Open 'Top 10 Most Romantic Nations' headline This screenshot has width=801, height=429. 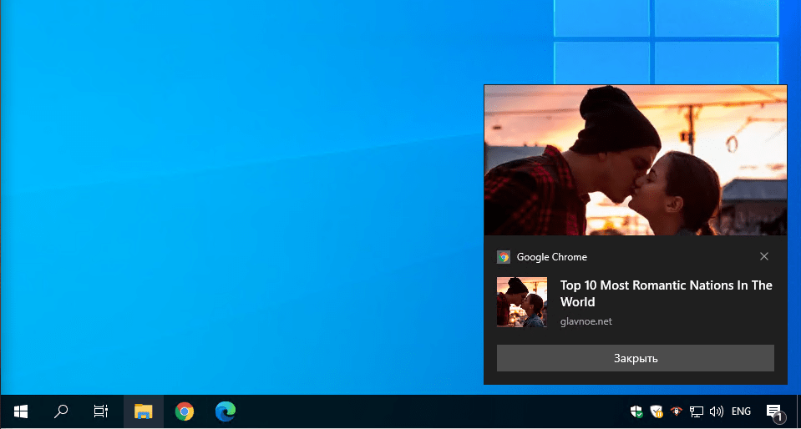pos(666,293)
